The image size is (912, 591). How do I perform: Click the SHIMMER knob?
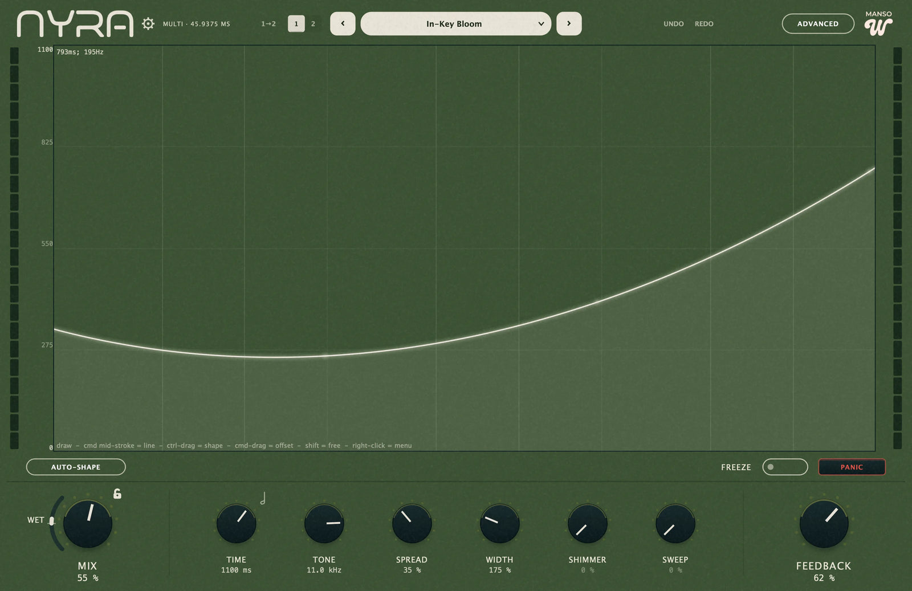[587, 523]
